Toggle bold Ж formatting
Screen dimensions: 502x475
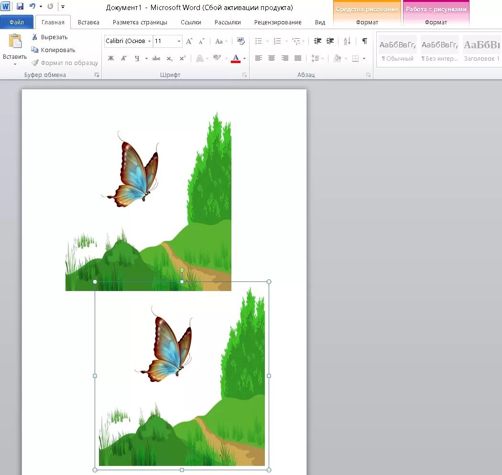(x=111, y=58)
